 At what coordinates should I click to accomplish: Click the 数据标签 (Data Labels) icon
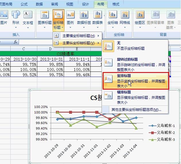pos(84,18)
